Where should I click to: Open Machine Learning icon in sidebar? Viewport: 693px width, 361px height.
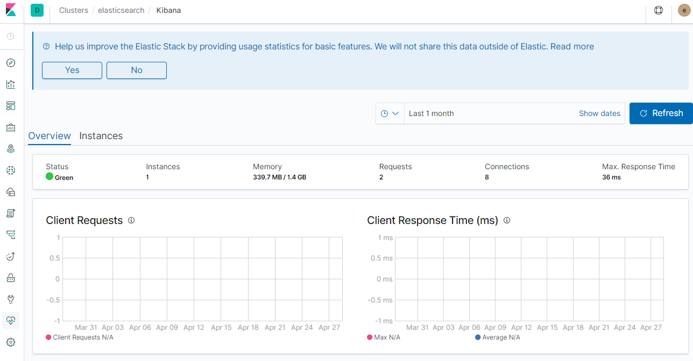[x=11, y=170]
